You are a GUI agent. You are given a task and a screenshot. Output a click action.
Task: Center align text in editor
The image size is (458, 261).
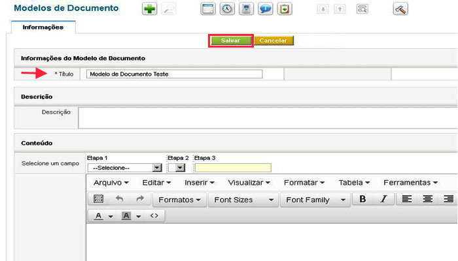pos(427,200)
